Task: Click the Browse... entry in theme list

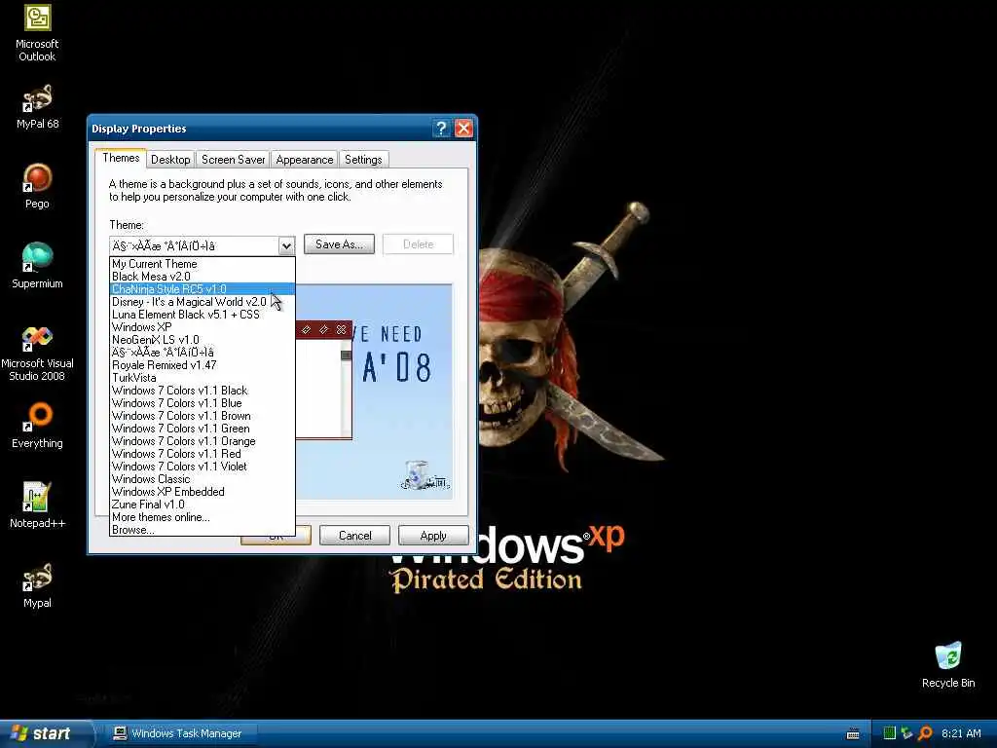Action: tap(203, 530)
